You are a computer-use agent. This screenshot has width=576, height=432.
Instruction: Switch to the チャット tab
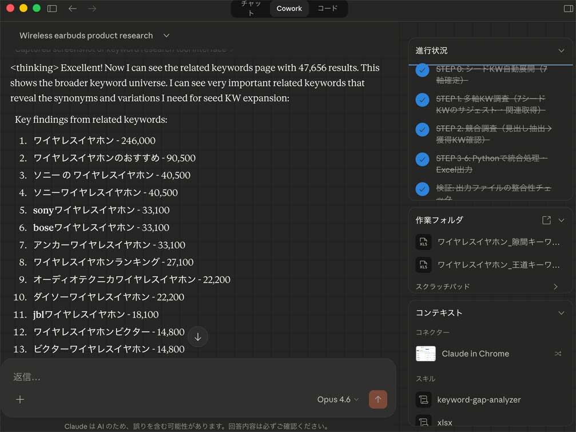point(251,9)
